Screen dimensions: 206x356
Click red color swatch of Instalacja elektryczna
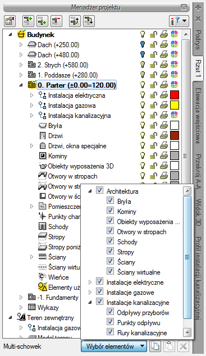point(175,95)
